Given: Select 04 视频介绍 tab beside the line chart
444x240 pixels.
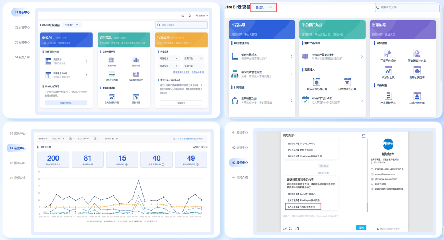Looking at the screenshot, I should (18, 178).
